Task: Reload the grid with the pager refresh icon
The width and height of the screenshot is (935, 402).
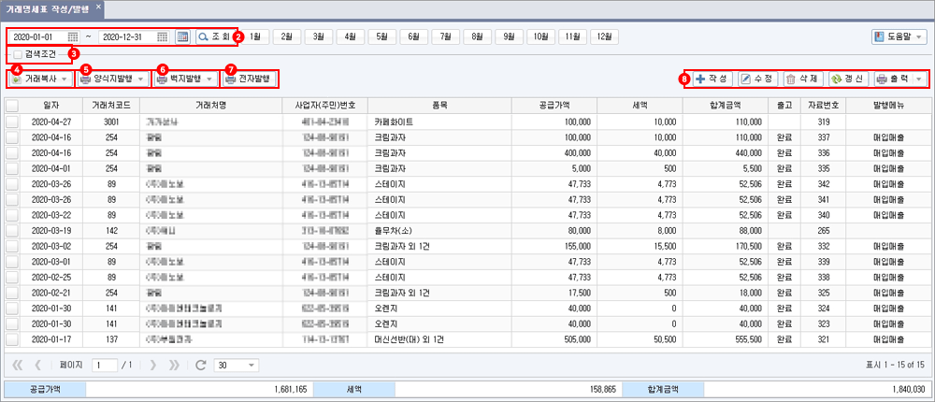Action: tap(200, 365)
